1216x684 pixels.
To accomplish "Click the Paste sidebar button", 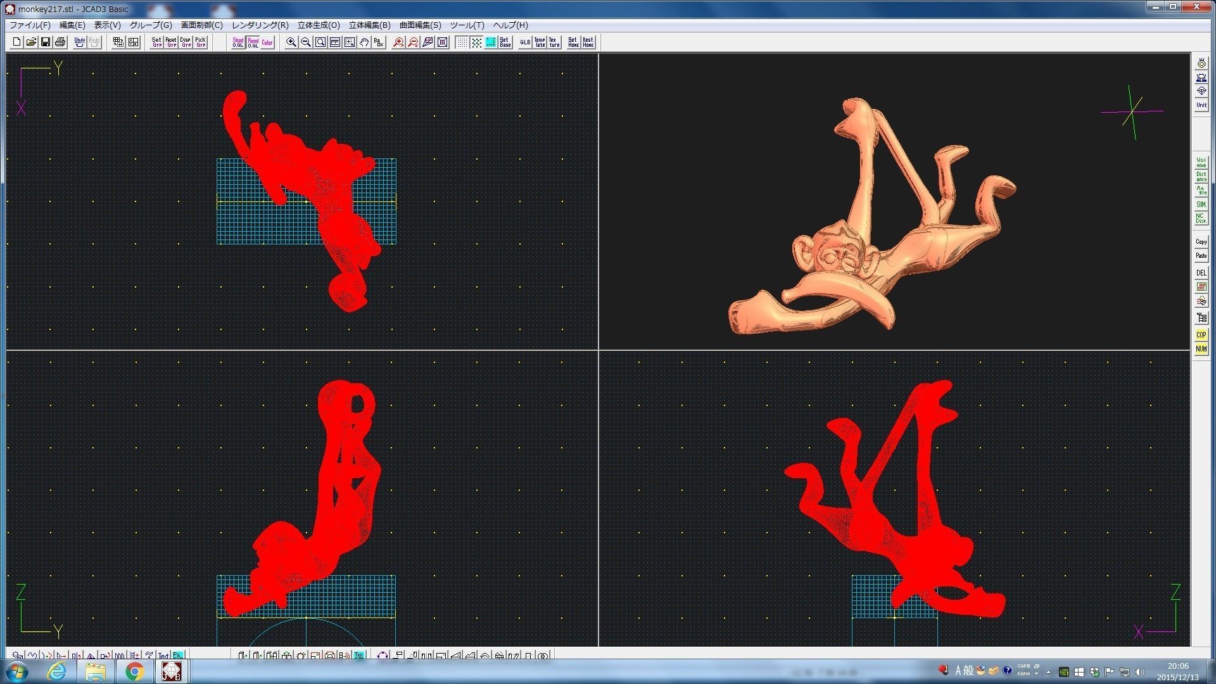I will (1201, 256).
